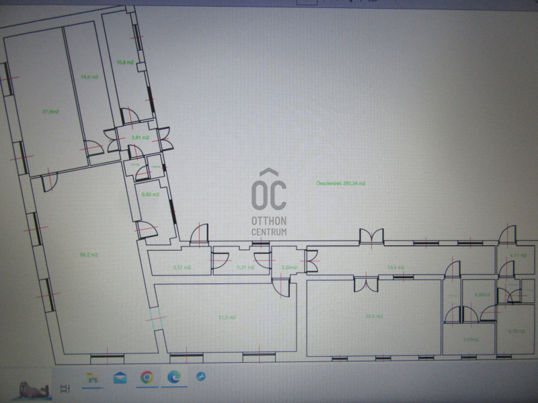Open Google Chrome from the taskbar
The height and width of the screenshot is (403, 538).
click(x=147, y=377)
